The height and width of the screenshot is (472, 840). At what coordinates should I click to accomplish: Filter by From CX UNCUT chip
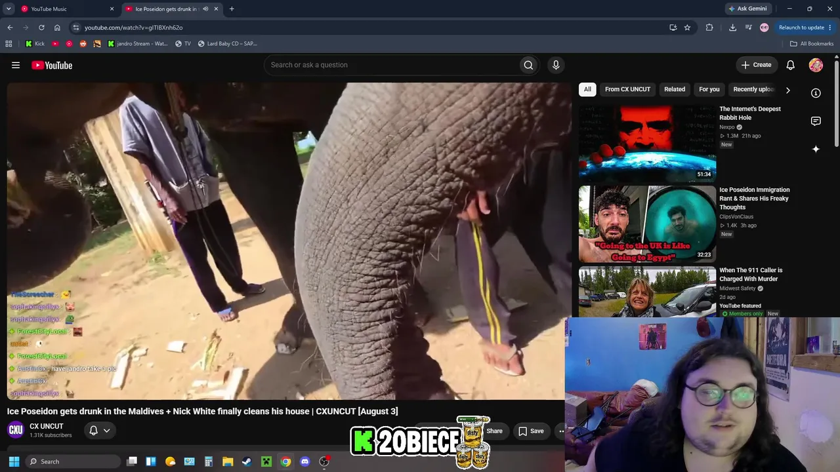click(x=627, y=90)
